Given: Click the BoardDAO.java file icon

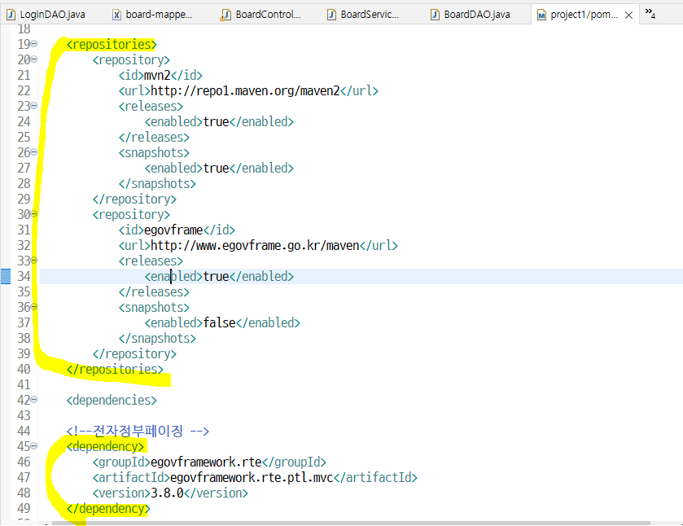Looking at the screenshot, I should pyautogui.click(x=435, y=15).
